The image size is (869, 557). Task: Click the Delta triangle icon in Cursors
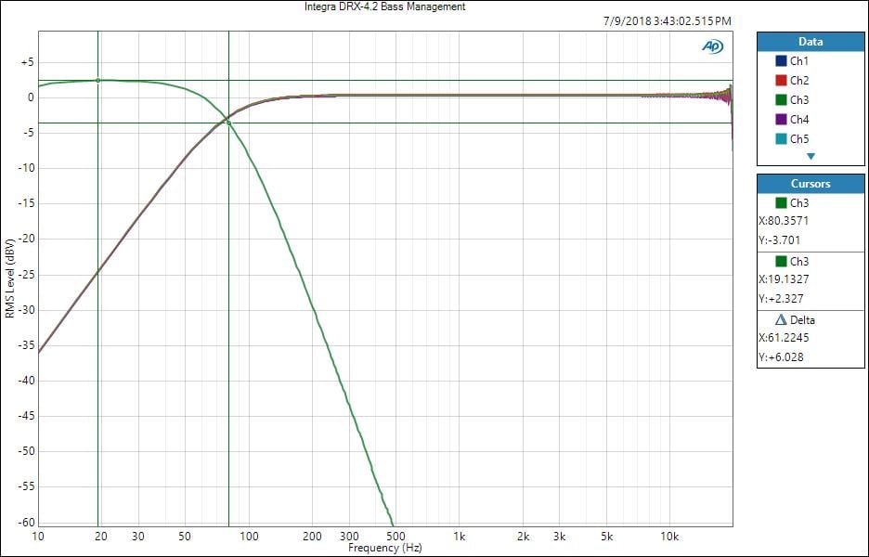[781, 319]
